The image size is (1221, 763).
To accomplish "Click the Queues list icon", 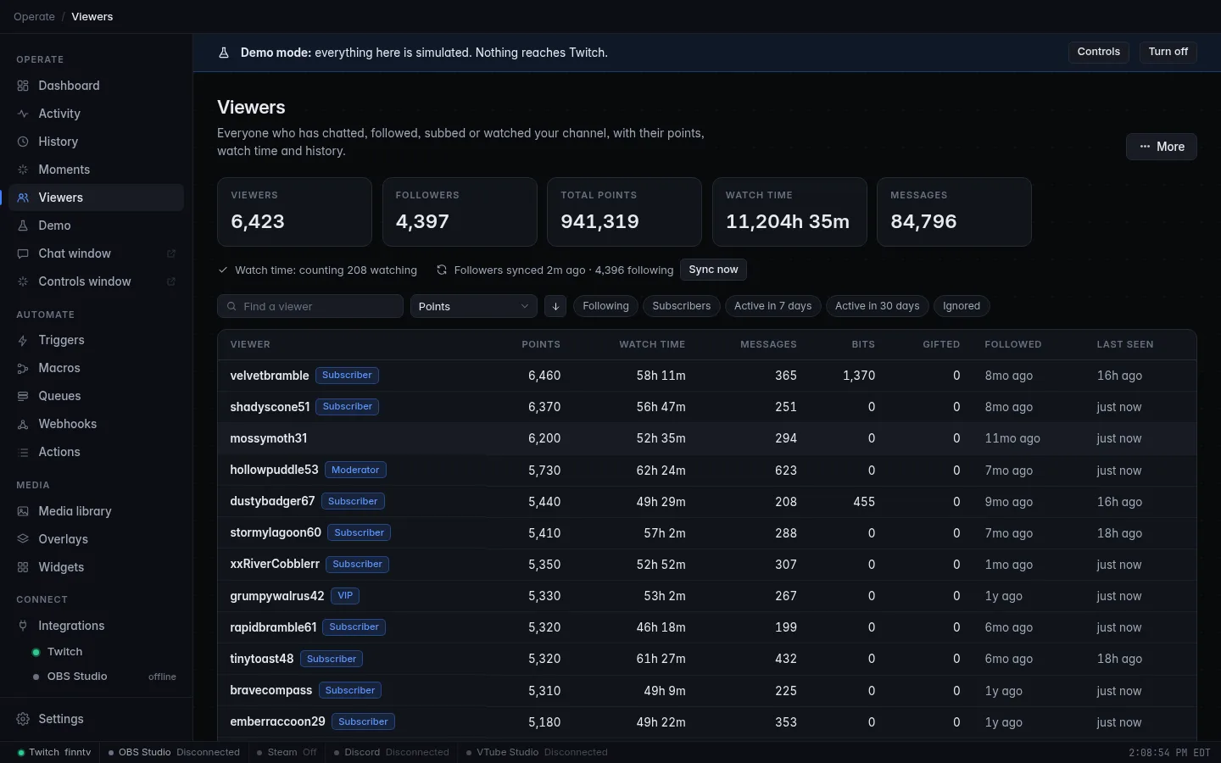I will [23, 396].
